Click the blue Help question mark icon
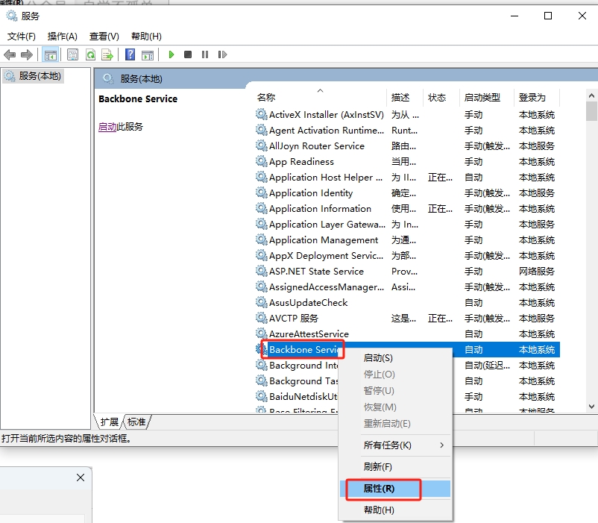598x523 pixels. tap(130, 54)
